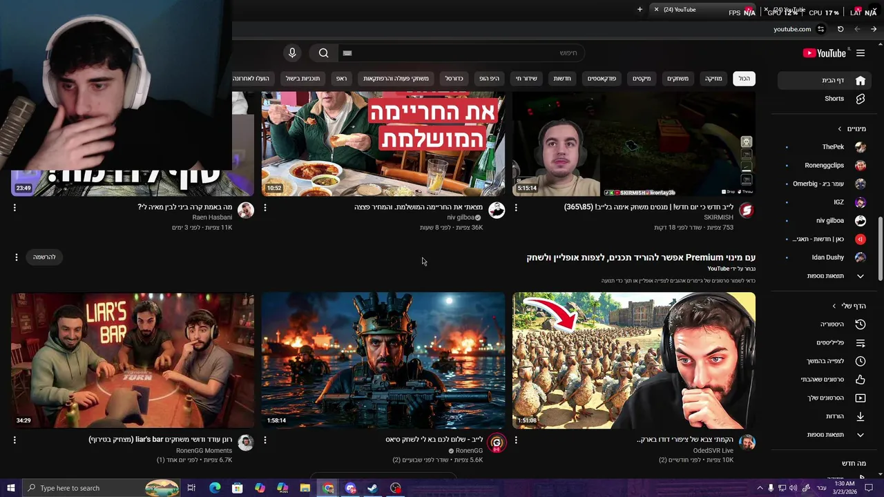This screenshot has height=497, width=884.
Task: Select the תוכניות בישול filter chip
Action: pyautogui.click(x=303, y=79)
